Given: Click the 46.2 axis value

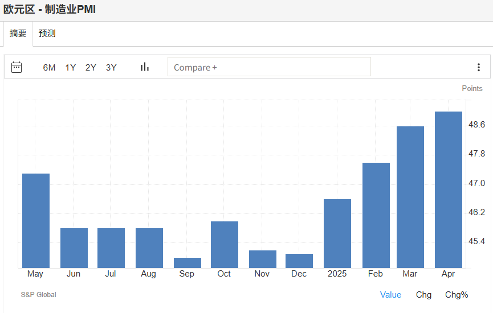Looking at the screenshot, I should click(x=476, y=212).
